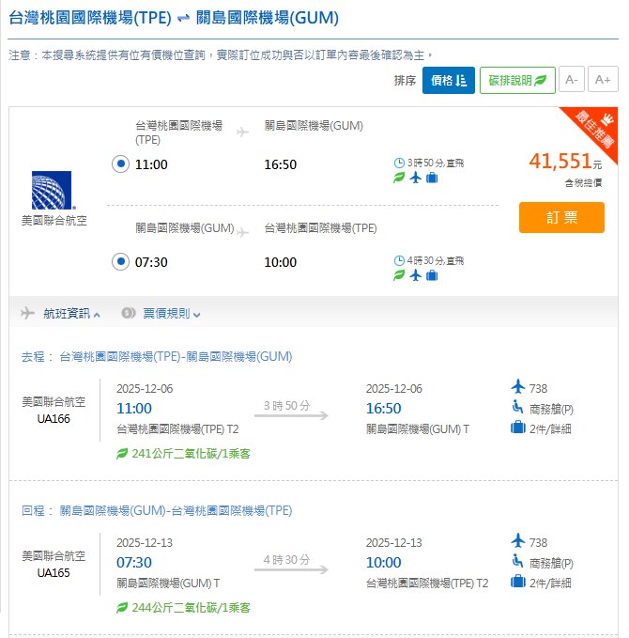The image size is (629, 638).
Task: Toggle 價格 sort order button
Action: 448,81
